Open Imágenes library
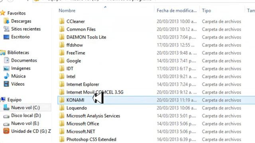 click(x=21, y=68)
